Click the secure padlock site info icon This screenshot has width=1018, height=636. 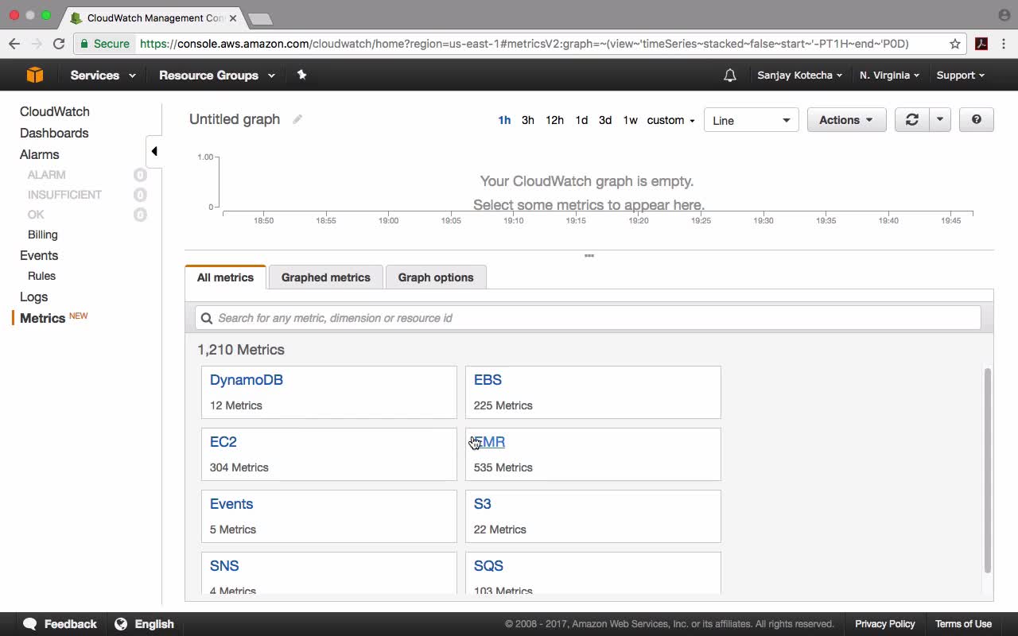pos(83,44)
